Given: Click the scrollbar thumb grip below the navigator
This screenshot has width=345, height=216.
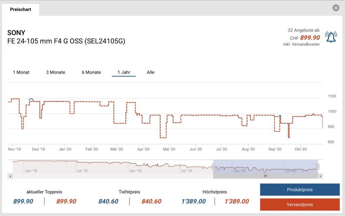Looking at the screenshot, I should click(x=265, y=176).
